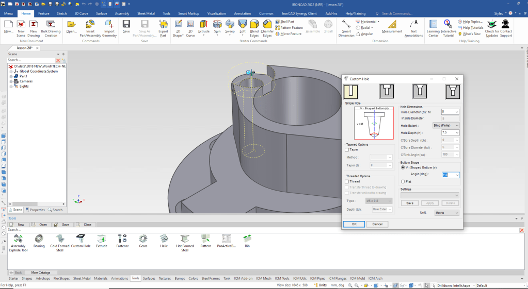Click OK in Custom Hole dialog

coord(354,224)
